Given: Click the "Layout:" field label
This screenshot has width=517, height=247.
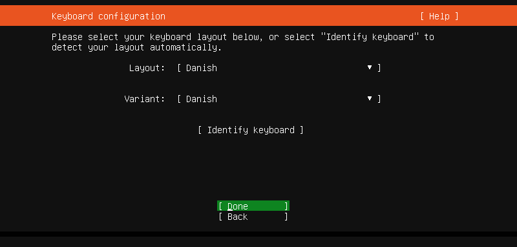Looking at the screenshot, I should tap(147, 68).
